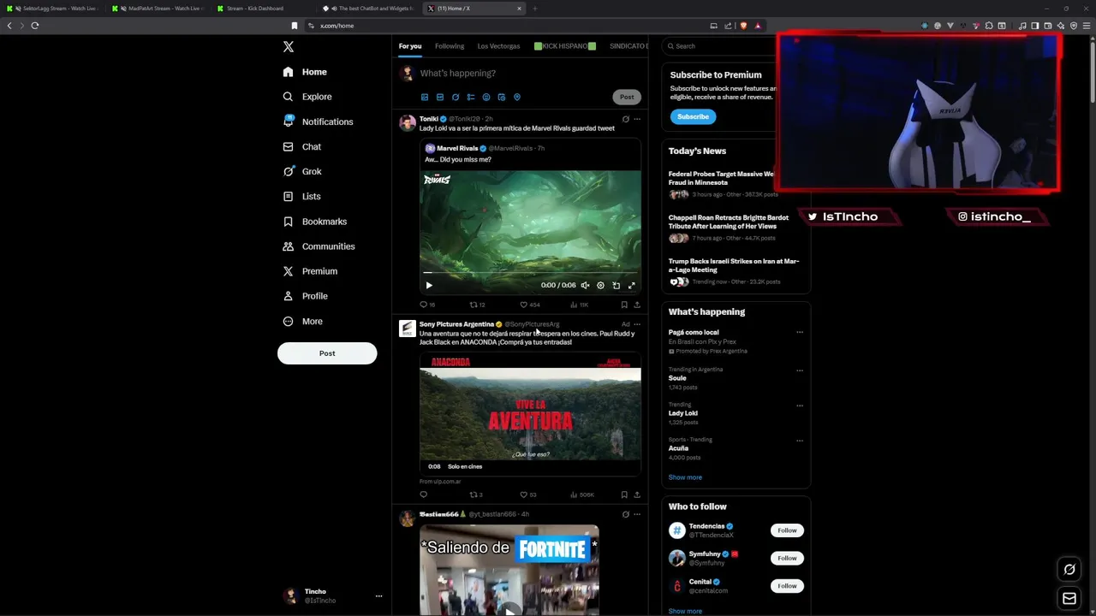1096x616 pixels.
Task: Open Premium in the sidebar
Action: [x=310, y=271]
